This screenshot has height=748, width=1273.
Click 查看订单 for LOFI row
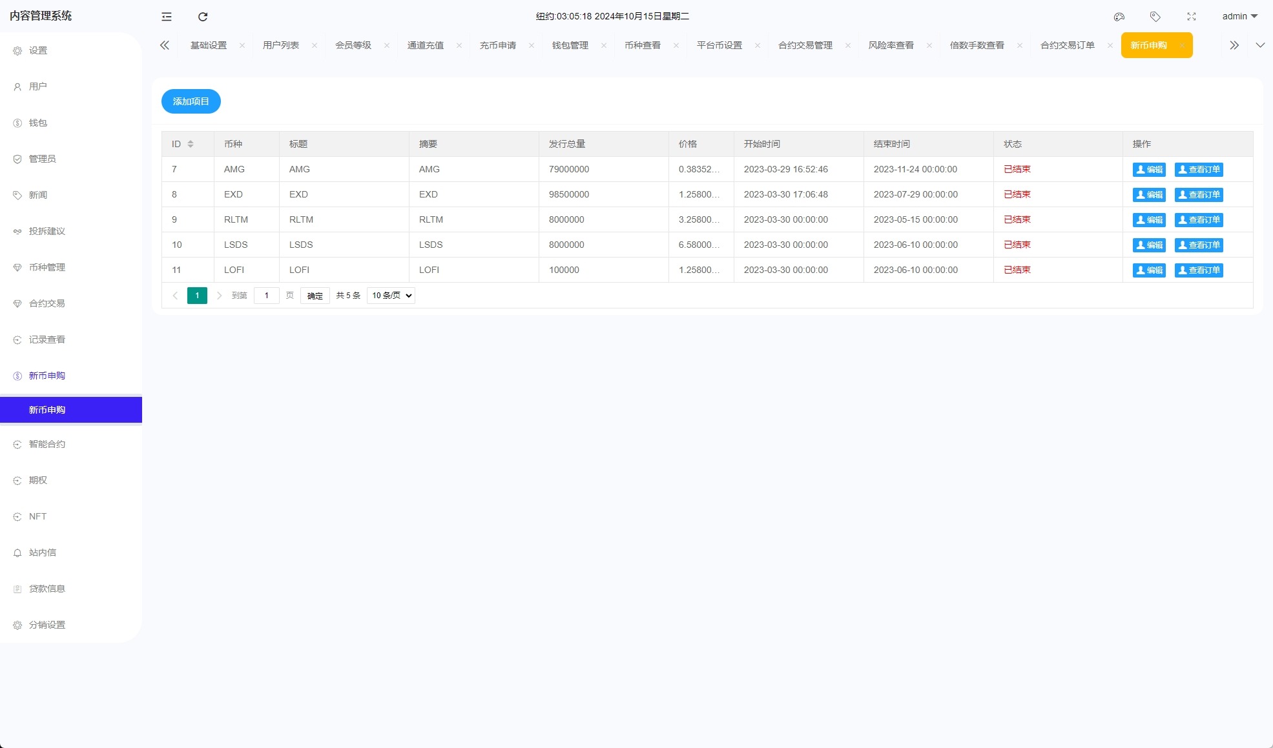(x=1199, y=270)
